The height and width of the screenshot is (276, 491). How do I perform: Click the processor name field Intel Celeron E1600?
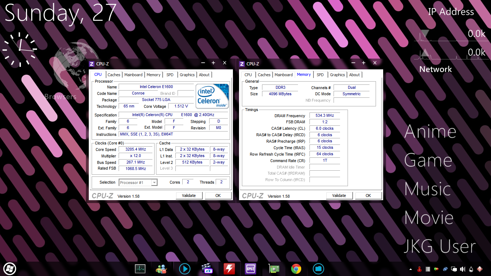coord(156,87)
